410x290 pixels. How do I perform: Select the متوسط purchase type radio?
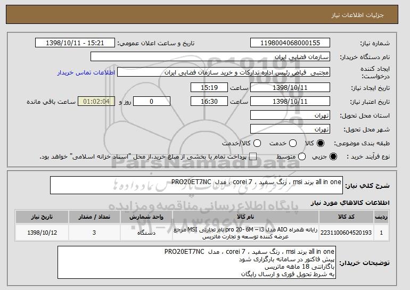click(302, 156)
